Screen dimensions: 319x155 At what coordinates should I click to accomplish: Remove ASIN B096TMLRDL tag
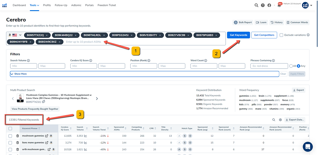(x=104, y=35)
